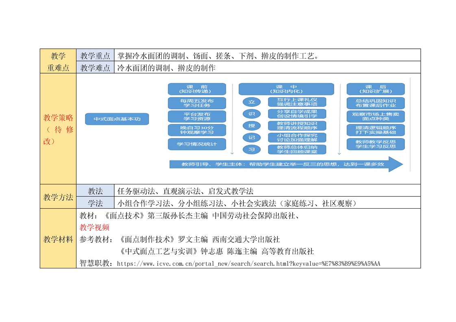Image resolution: width=456 pixels, height=322 pixels.
Task: Select the oval labeled 识
Action: (x=252, y=113)
